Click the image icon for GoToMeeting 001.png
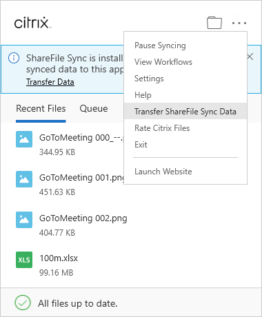This screenshot has height=317, width=262. 24,179
